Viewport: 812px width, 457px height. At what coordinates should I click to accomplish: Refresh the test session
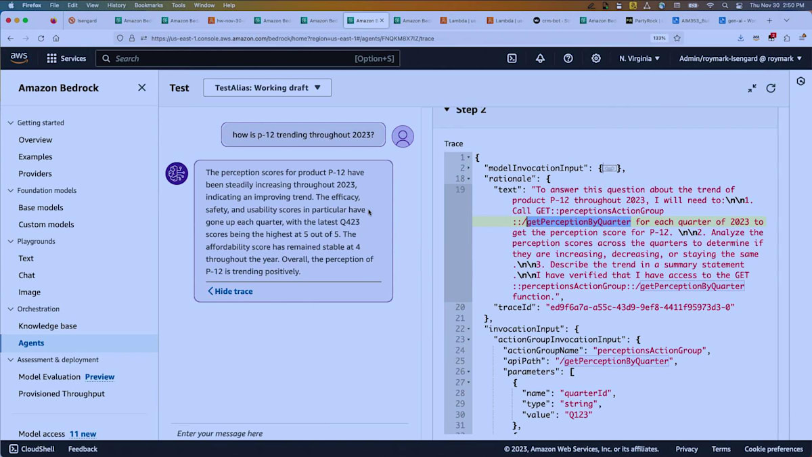tap(771, 88)
